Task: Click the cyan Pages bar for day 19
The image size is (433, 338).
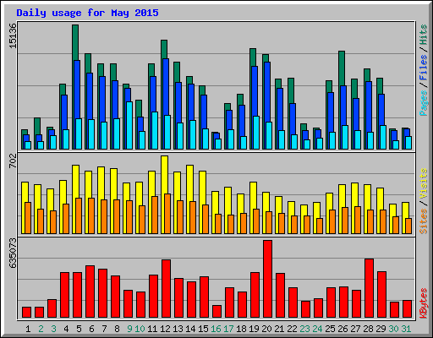Action: tap(256, 133)
